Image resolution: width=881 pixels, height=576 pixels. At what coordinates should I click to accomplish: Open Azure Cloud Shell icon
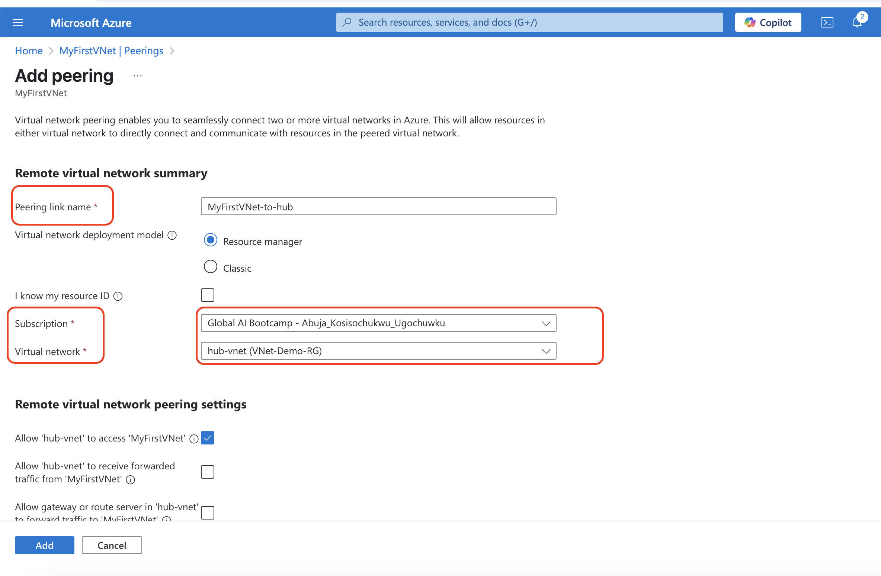click(827, 23)
